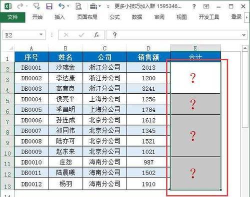Screen dimensions: 250x197
Task: Click cell containing 陆晨曦
Action: pos(65,173)
